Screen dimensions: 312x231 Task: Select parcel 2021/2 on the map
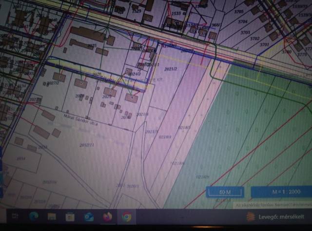click(x=170, y=70)
